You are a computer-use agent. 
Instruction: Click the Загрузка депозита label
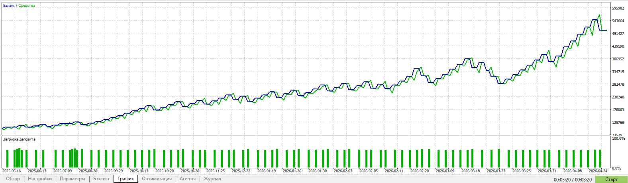[19, 139]
